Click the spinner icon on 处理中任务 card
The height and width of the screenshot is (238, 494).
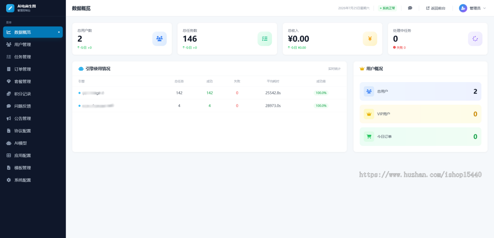[x=475, y=39]
